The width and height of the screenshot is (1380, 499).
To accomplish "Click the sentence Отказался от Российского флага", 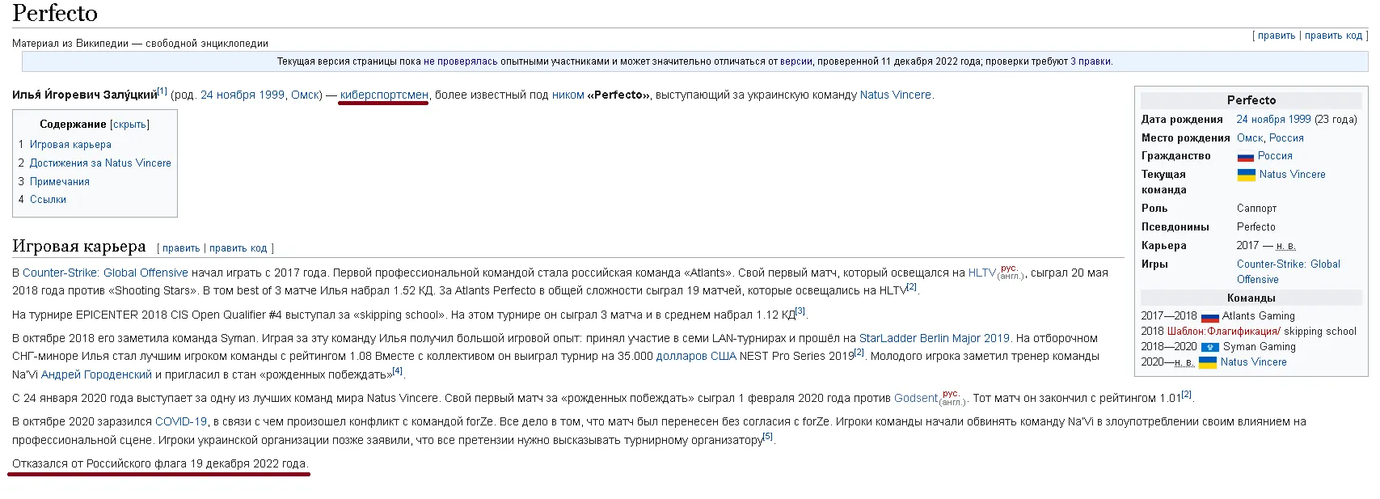I will pyautogui.click(x=160, y=464).
